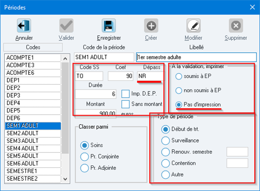The width and height of the screenshot is (260, 191).
Task: Tick the Imp. D.E.P. checkbox
Action: 125,94
